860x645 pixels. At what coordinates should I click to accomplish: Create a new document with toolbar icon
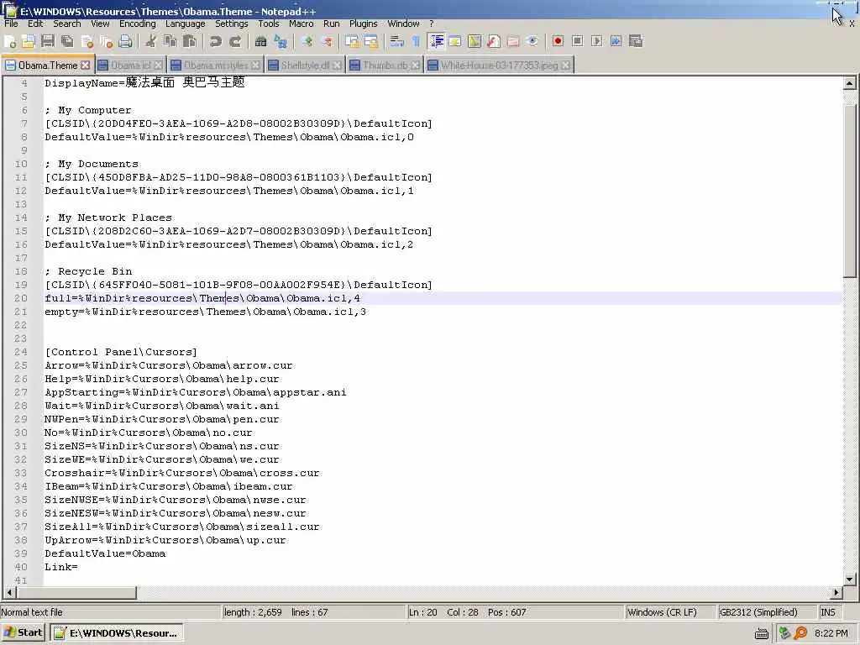click(x=10, y=41)
